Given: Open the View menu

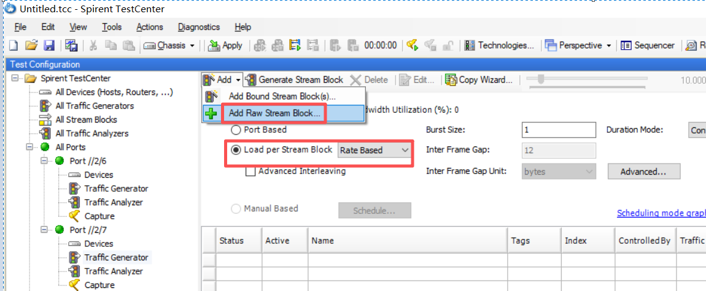Looking at the screenshot, I should coord(78,27).
